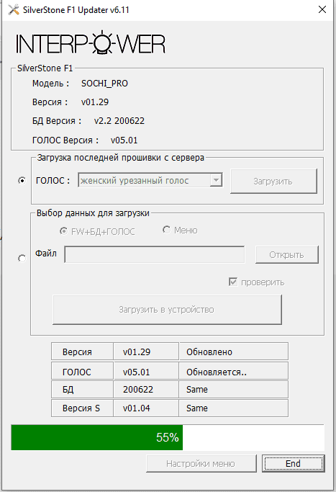This screenshot has height=492, width=336.
Task: Click the Файл label
Action: pos(46,254)
